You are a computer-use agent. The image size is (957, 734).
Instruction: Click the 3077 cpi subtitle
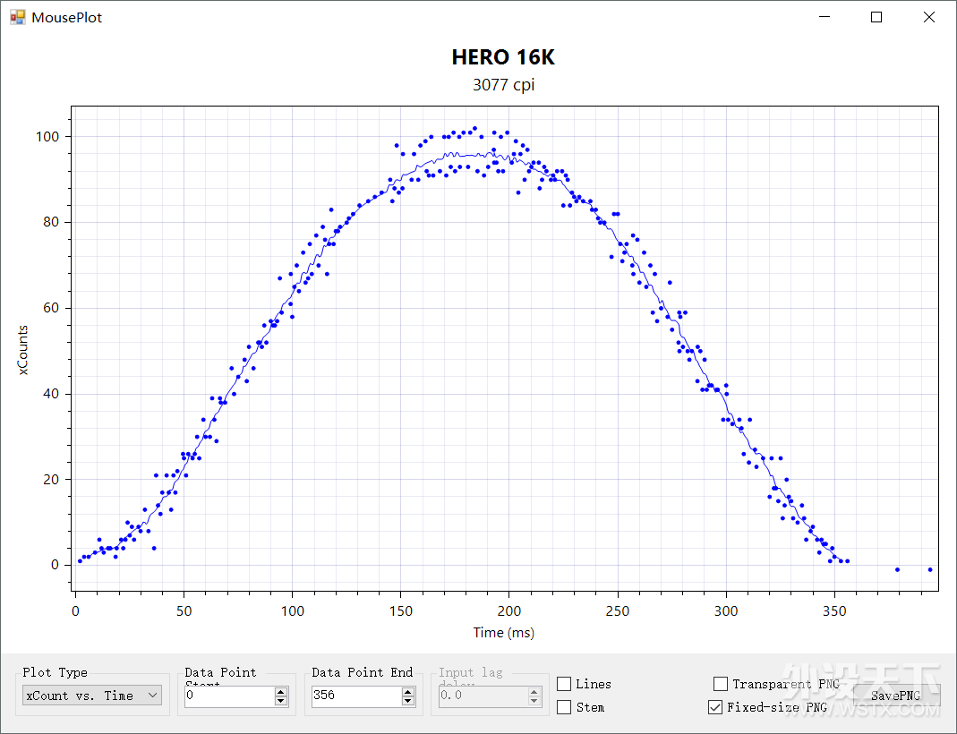503,84
